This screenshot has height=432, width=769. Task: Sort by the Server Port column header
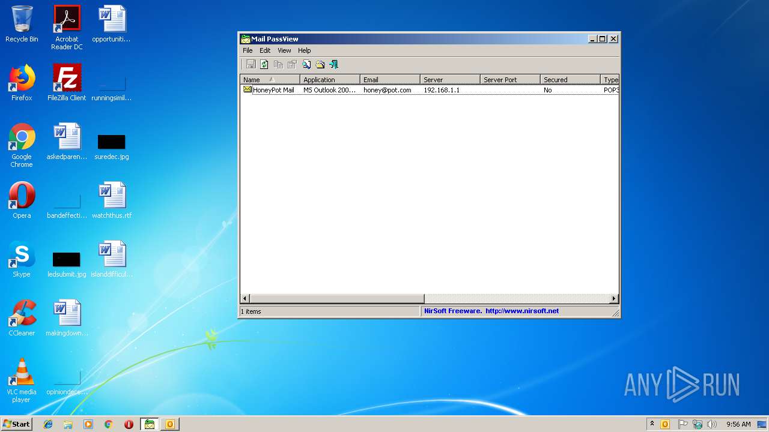[x=510, y=79]
